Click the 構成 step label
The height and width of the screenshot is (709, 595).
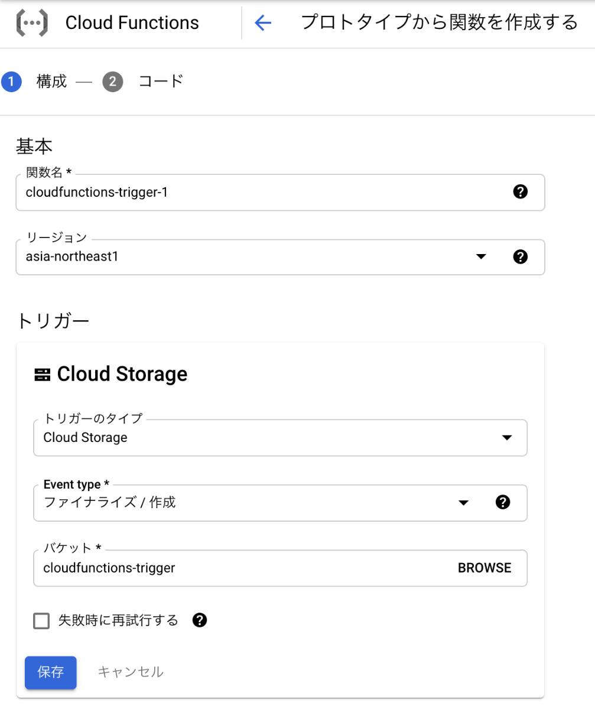(x=51, y=82)
